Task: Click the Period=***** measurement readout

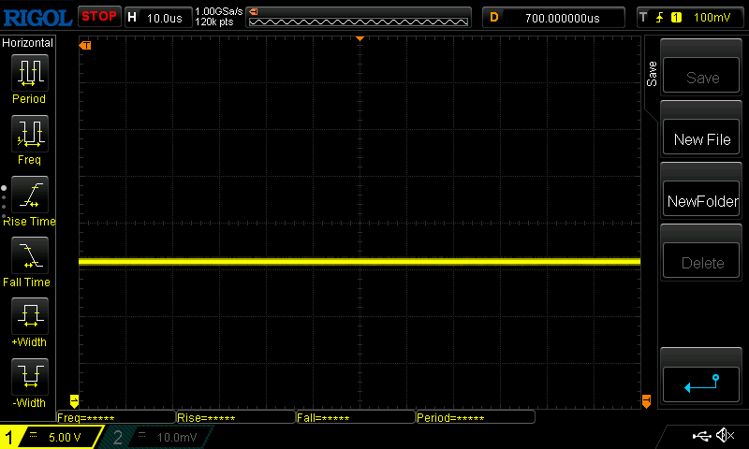Action: [476, 417]
